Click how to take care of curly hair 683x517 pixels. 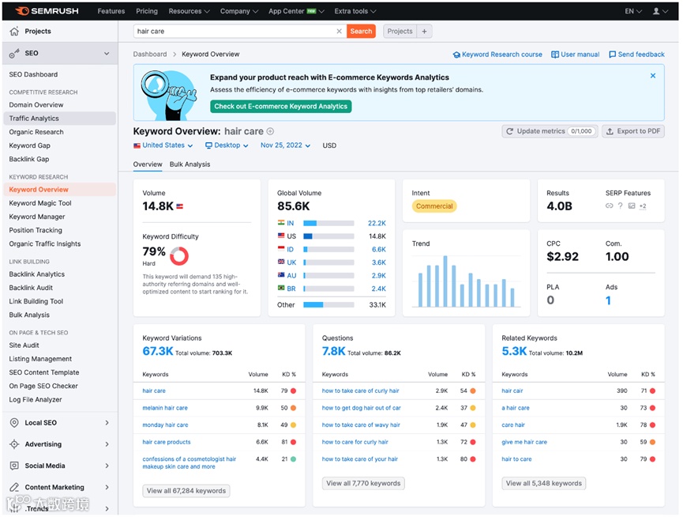coord(360,391)
